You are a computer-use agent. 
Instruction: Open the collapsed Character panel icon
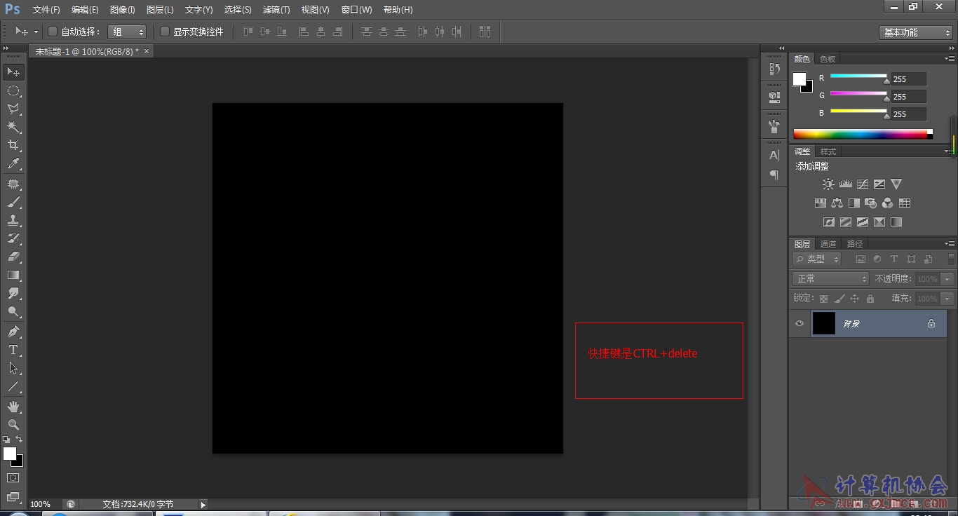pyautogui.click(x=774, y=155)
